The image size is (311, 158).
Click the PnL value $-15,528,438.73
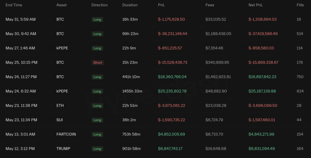(173, 63)
